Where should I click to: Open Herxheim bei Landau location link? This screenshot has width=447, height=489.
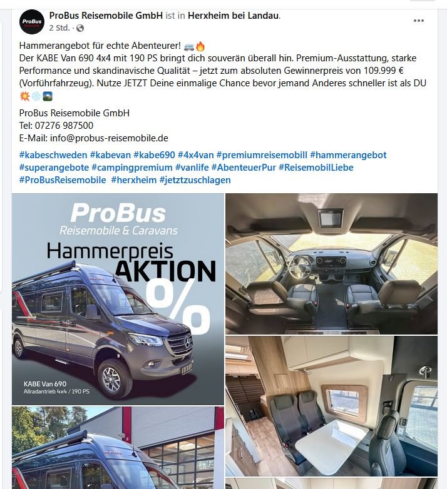click(233, 15)
